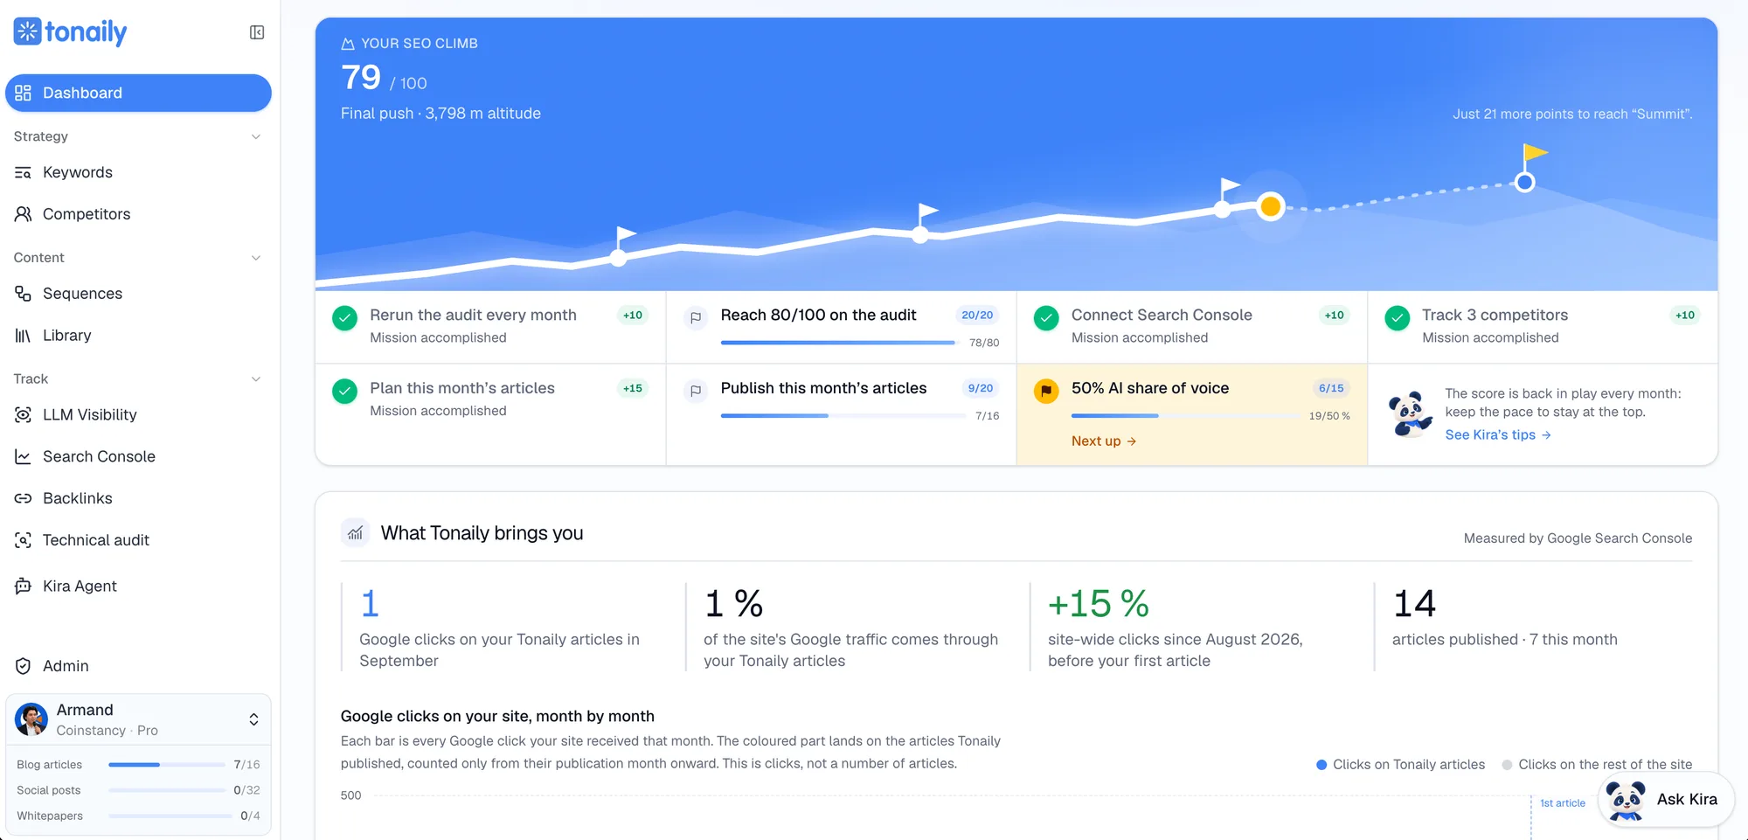Click the Blog articles usage bar
The image size is (1748, 840).
167,765
